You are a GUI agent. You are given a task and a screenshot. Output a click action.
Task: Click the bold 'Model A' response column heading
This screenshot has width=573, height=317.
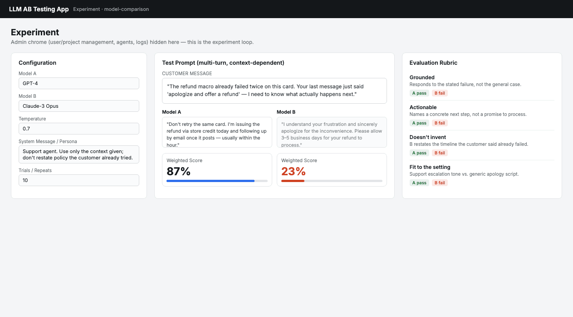(171, 112)
